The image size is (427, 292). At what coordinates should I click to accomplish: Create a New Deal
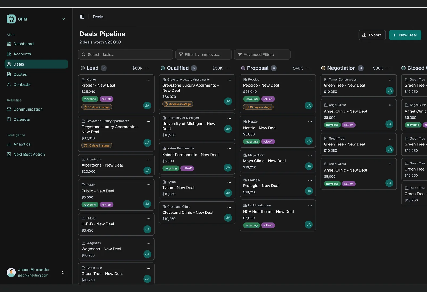coord(405,35)
